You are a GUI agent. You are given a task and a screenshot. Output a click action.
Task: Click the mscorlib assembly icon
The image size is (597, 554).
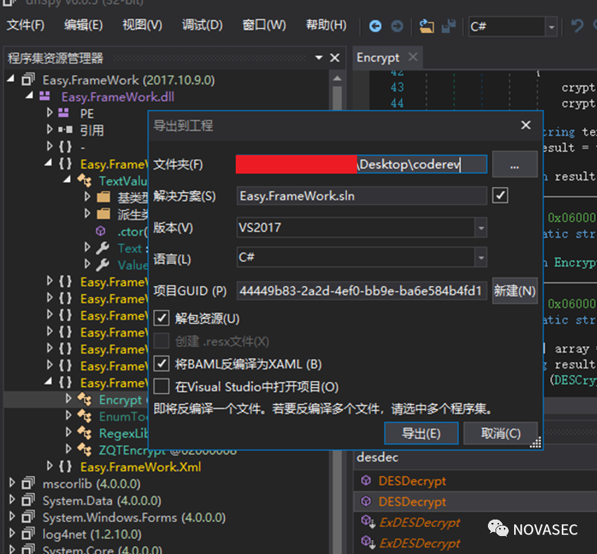pos(28,483)
